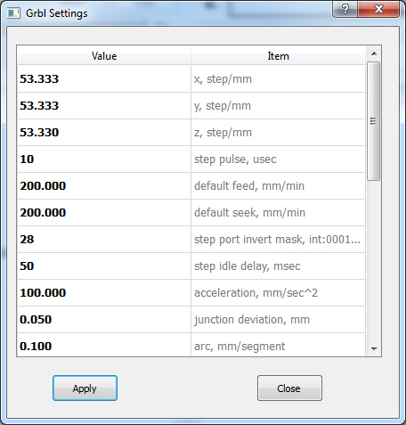The width and height of the screenshot is (406, 425).
Task: Select the junction deviation value 0.050
Action: [x=36, y=320]
